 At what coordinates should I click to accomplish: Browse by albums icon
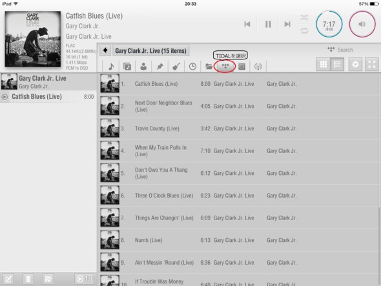point(127,66)
